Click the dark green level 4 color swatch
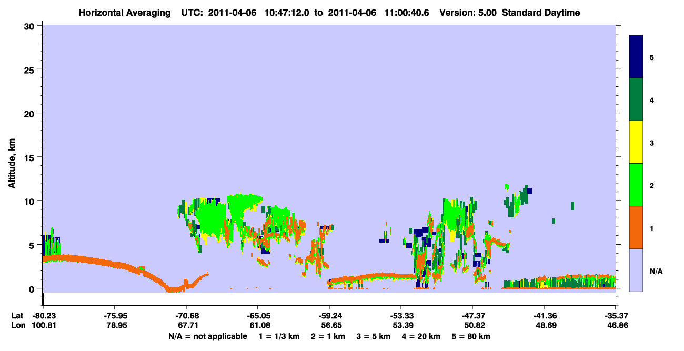The height and width of the screenshot is (351, 684). [x=636, y=99]
